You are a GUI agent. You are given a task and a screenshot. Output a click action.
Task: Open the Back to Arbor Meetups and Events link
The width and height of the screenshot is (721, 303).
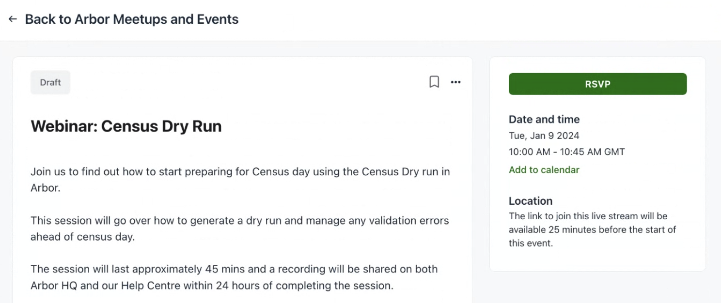coord(131,19)
